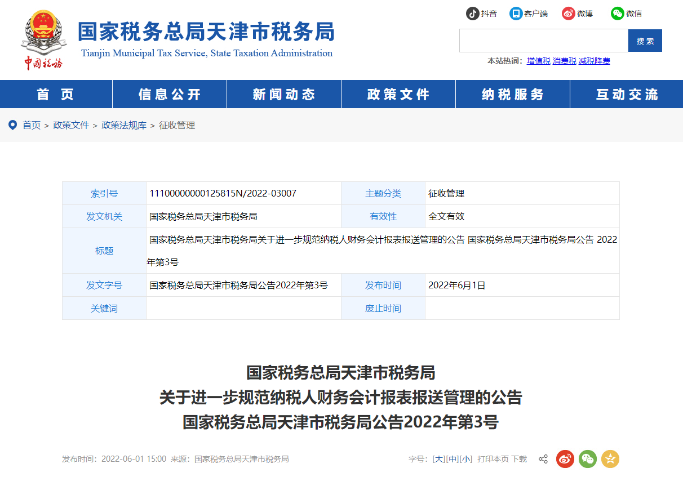Share article via green WeChat button

click(x=588, y=459)
